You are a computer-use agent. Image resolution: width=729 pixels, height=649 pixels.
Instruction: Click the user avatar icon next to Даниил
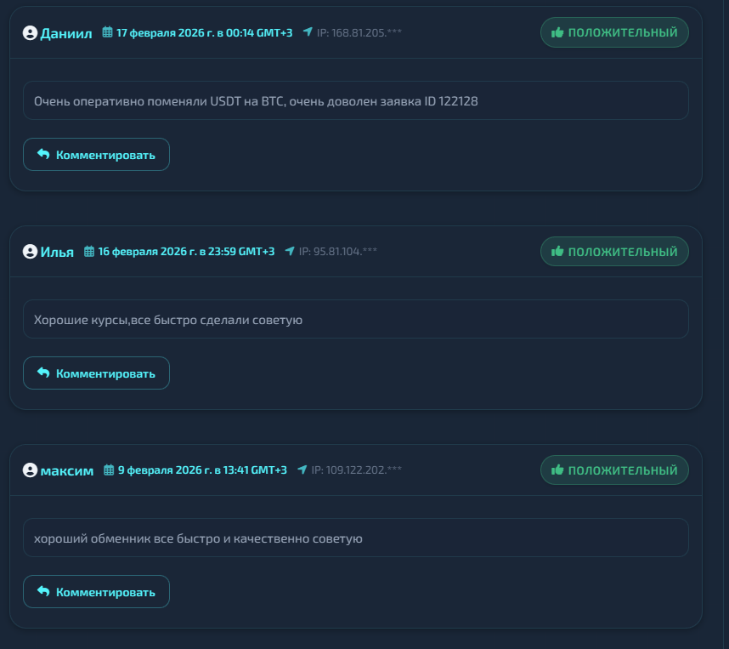coord(31,33)
